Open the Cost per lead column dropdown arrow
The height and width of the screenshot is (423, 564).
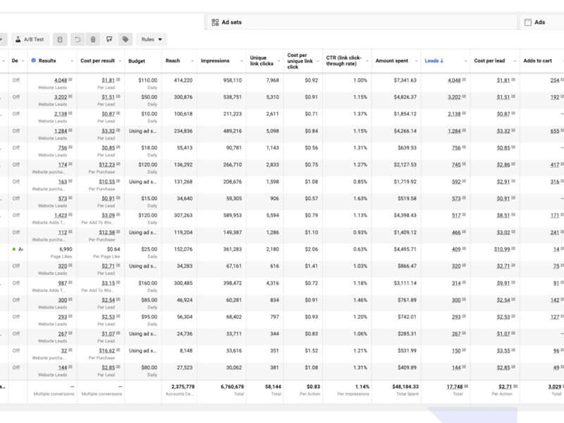(515, 61)
